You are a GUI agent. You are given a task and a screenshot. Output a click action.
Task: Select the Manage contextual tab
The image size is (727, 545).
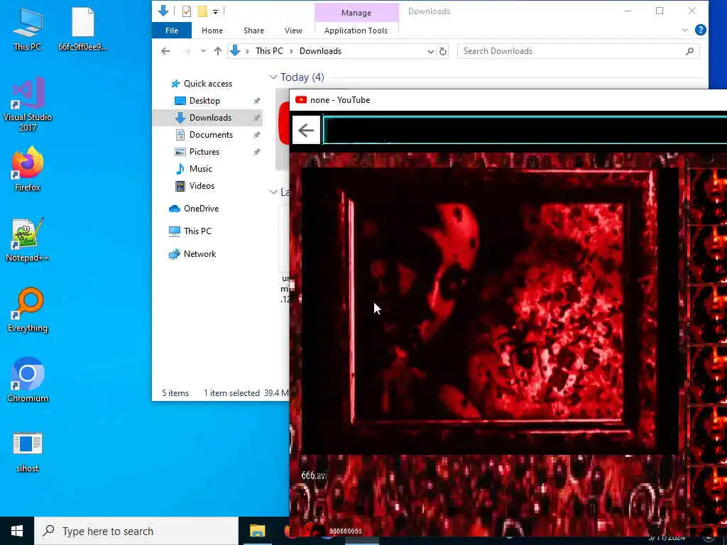click(356, 13)
